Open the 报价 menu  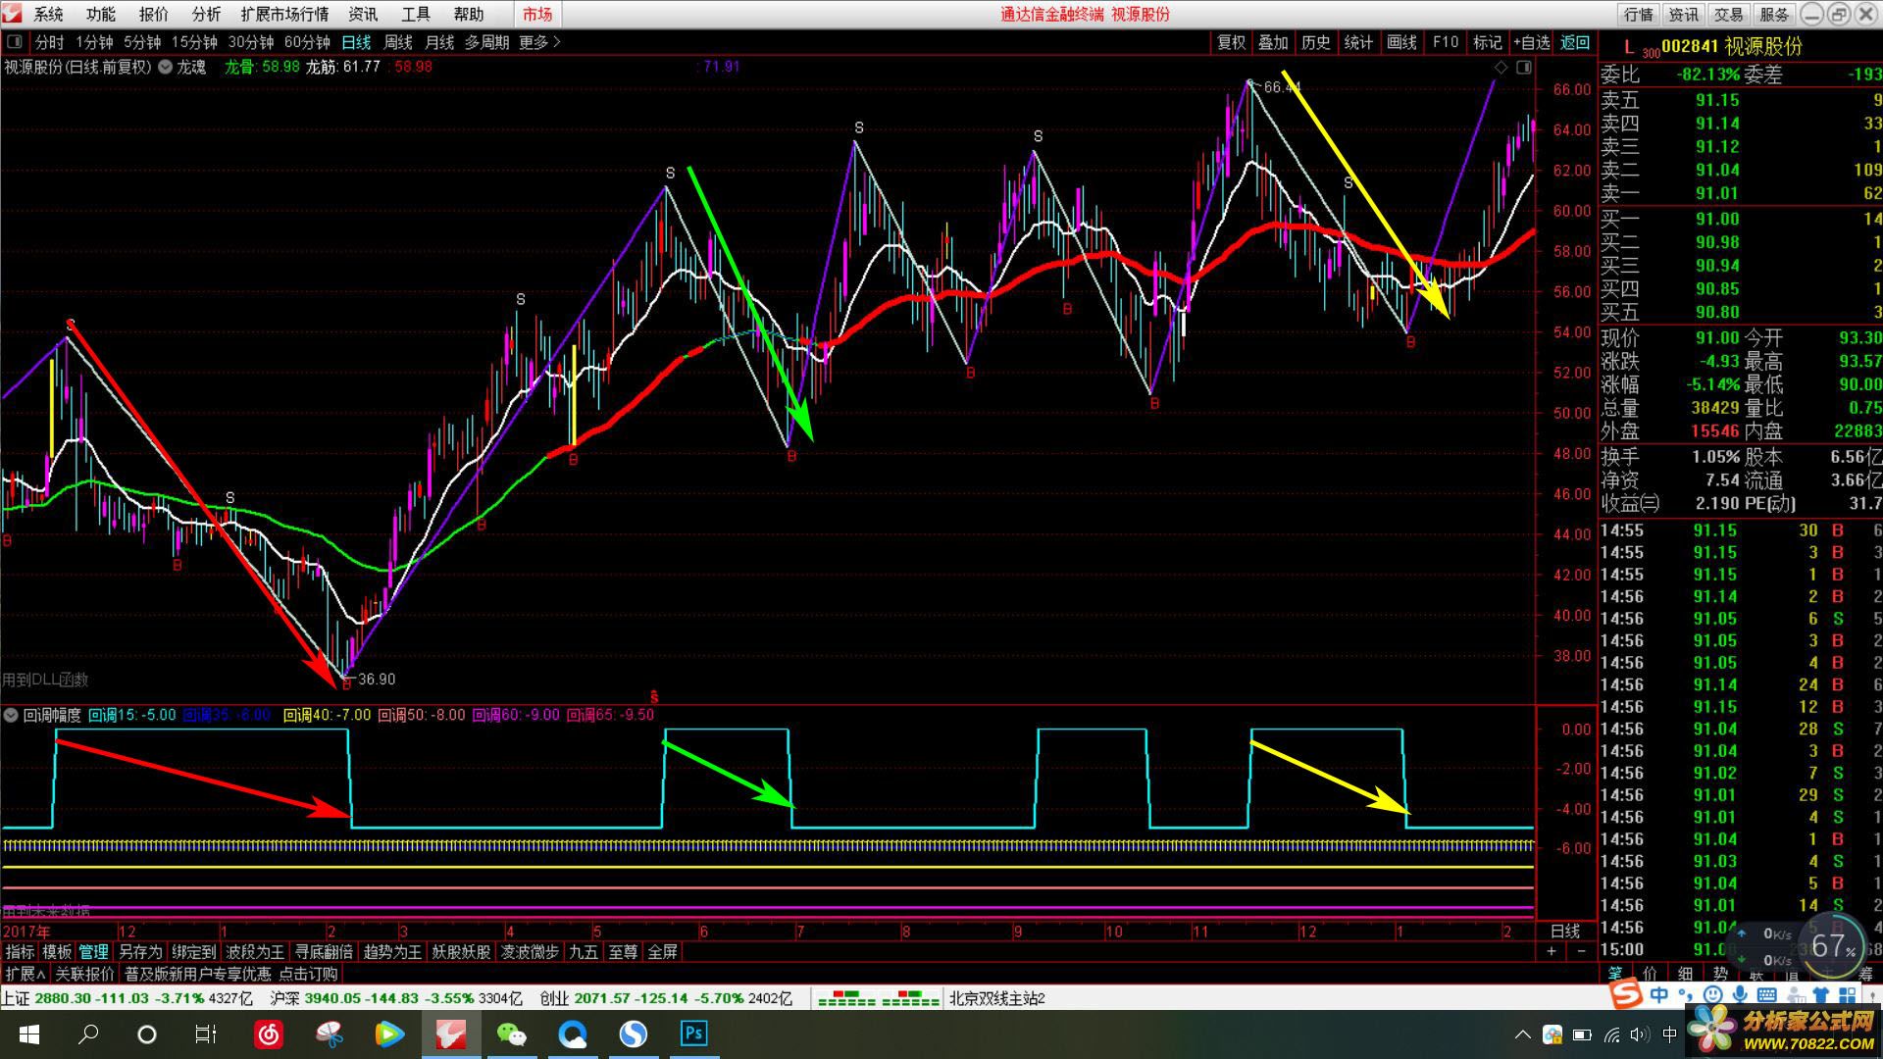[x=153, y=14]
